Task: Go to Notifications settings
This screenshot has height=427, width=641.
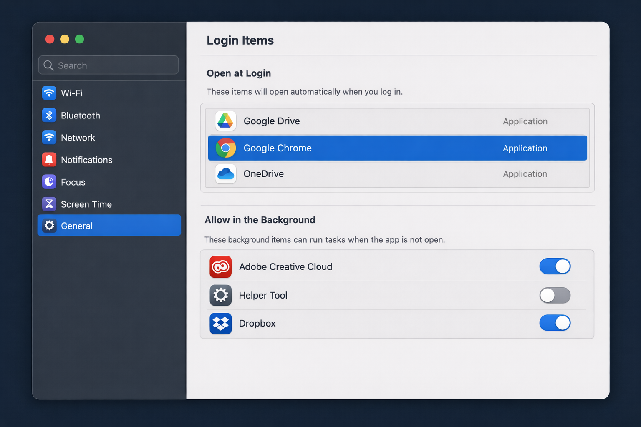Action: (x=109, y=160)
